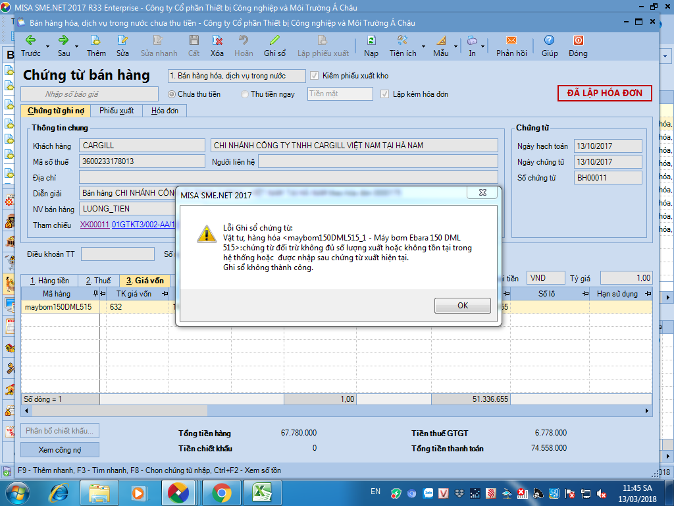Click the Xem công nợ button

pyautogui.click(x=60, y=449)
